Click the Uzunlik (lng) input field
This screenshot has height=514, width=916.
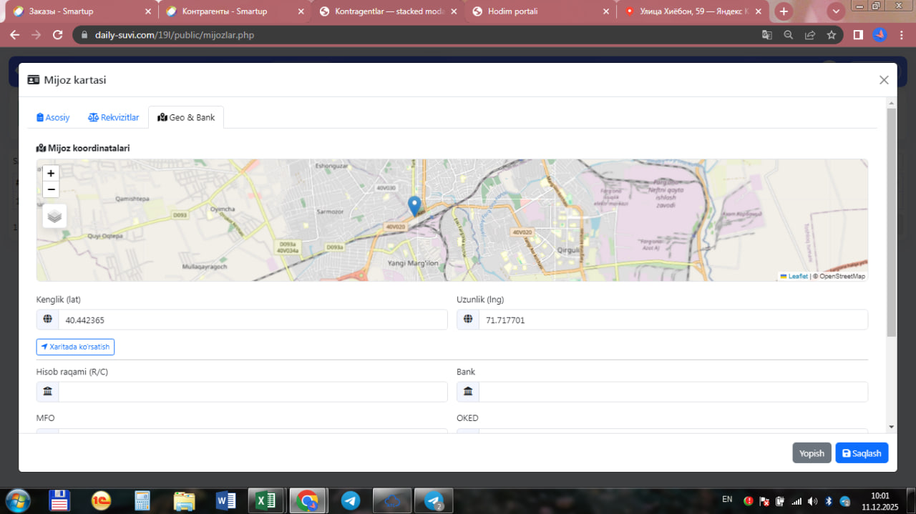tap(673, 320)
